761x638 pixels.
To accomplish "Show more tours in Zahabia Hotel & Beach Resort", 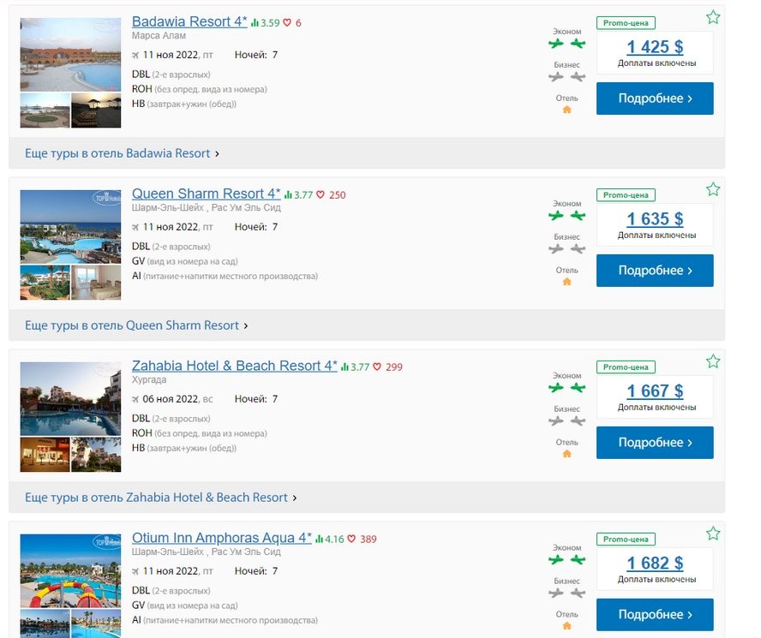I will click(x=160, y=498).
